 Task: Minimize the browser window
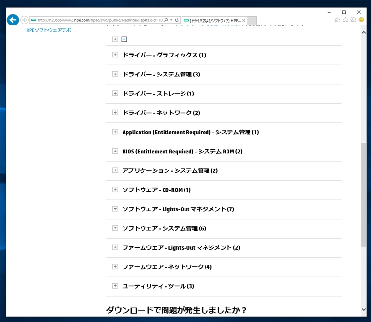pyautogui.click(x=329, y=12)
